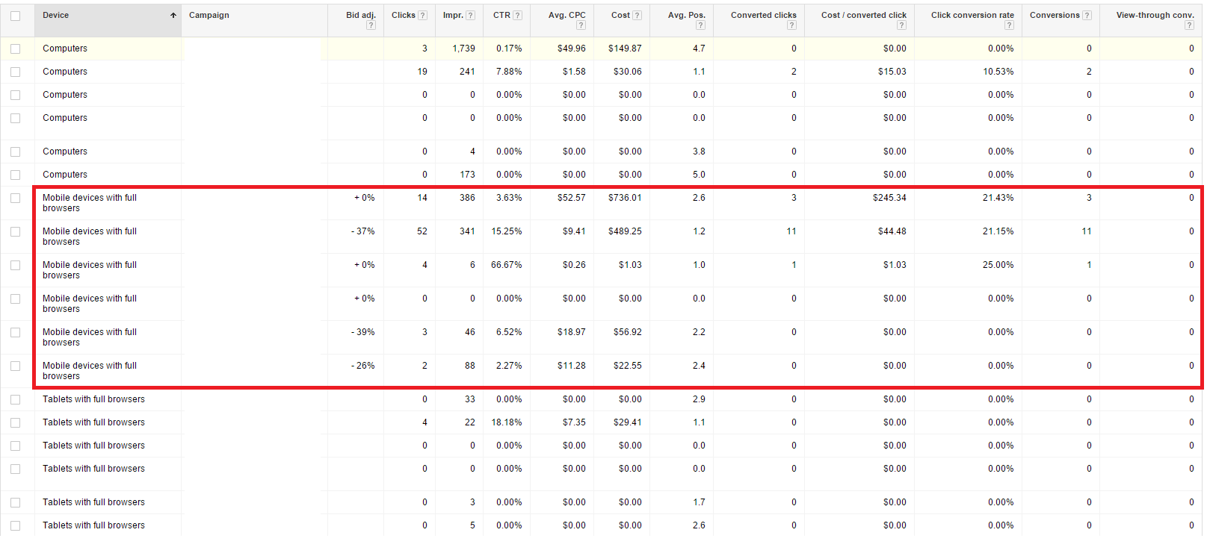Screen dimensions: 1207x559
Task: Click the $56.92 cost cell
Action: point(628,332)
